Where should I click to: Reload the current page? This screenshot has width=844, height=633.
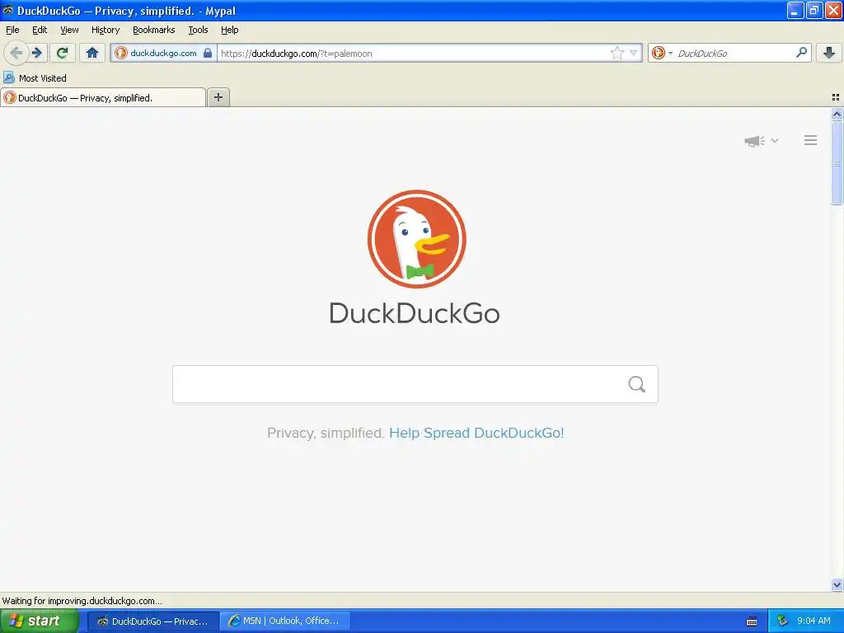click(63, 53)
